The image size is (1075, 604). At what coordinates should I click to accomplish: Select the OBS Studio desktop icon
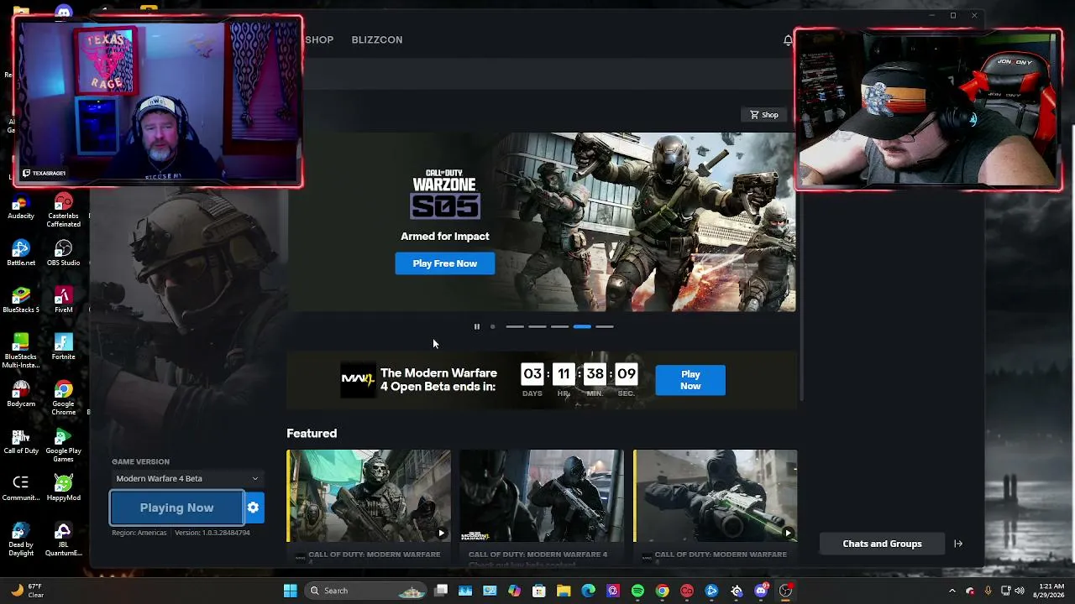pos(63,253)
